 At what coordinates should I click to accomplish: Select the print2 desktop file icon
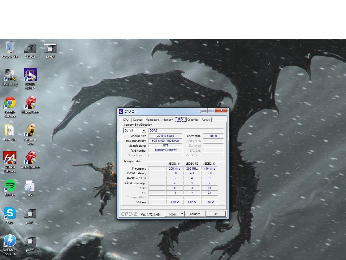click(30, 244)
